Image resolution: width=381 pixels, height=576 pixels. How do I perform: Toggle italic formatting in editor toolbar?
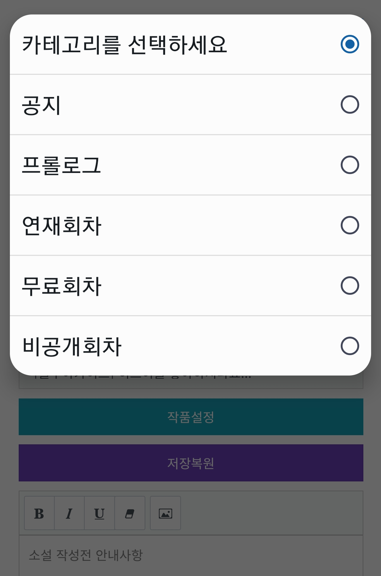69,513
